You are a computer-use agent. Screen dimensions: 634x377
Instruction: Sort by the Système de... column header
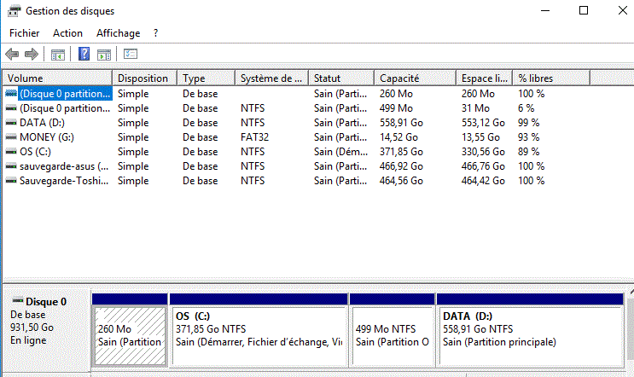tap(271, 78)
